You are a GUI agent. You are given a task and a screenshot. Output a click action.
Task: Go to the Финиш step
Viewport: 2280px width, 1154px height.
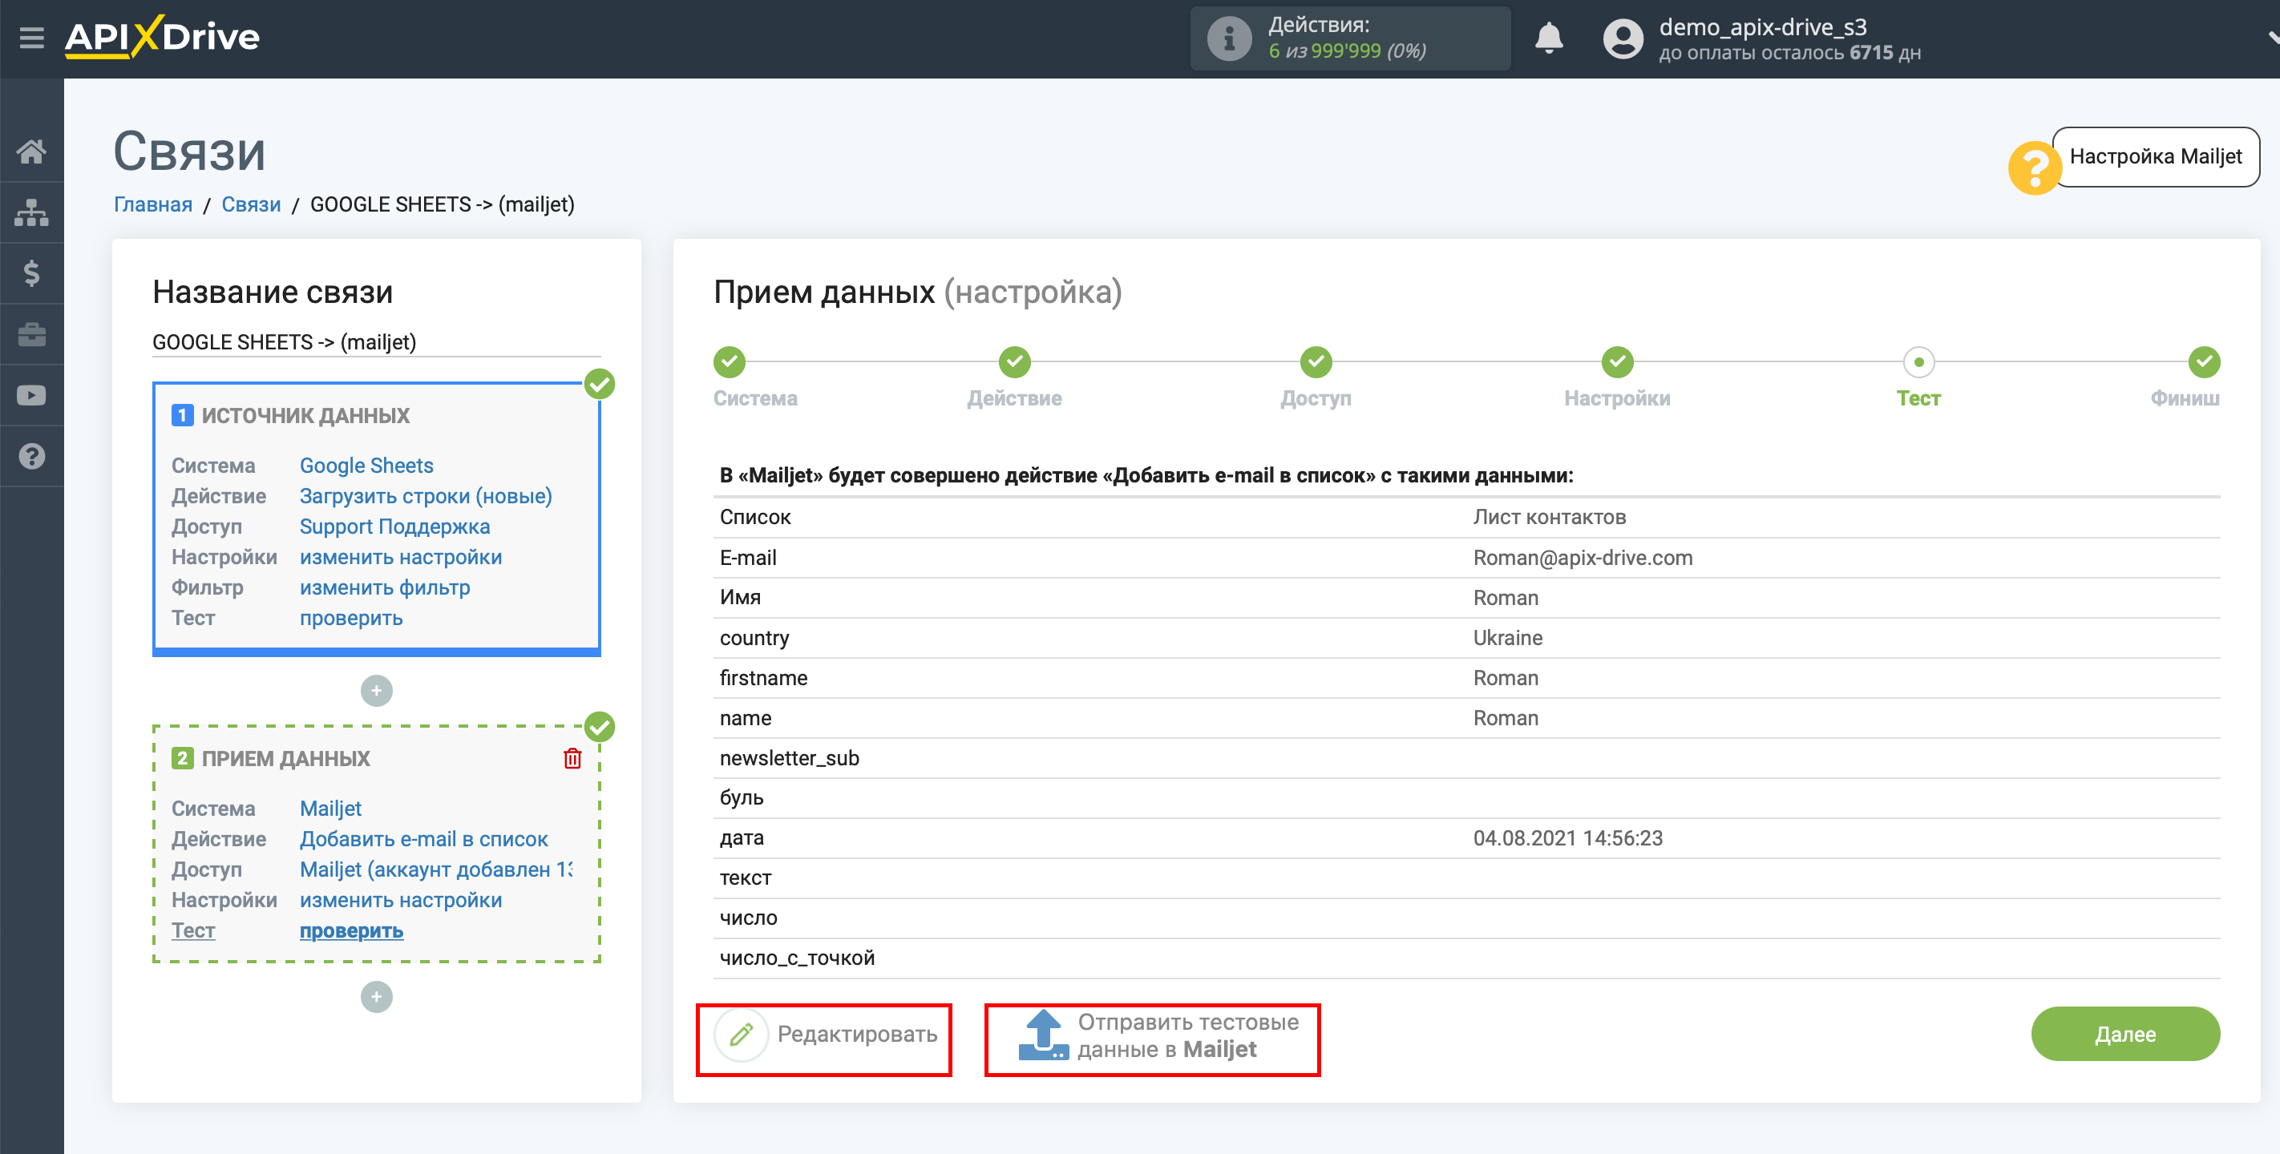tap(2203, 362)
